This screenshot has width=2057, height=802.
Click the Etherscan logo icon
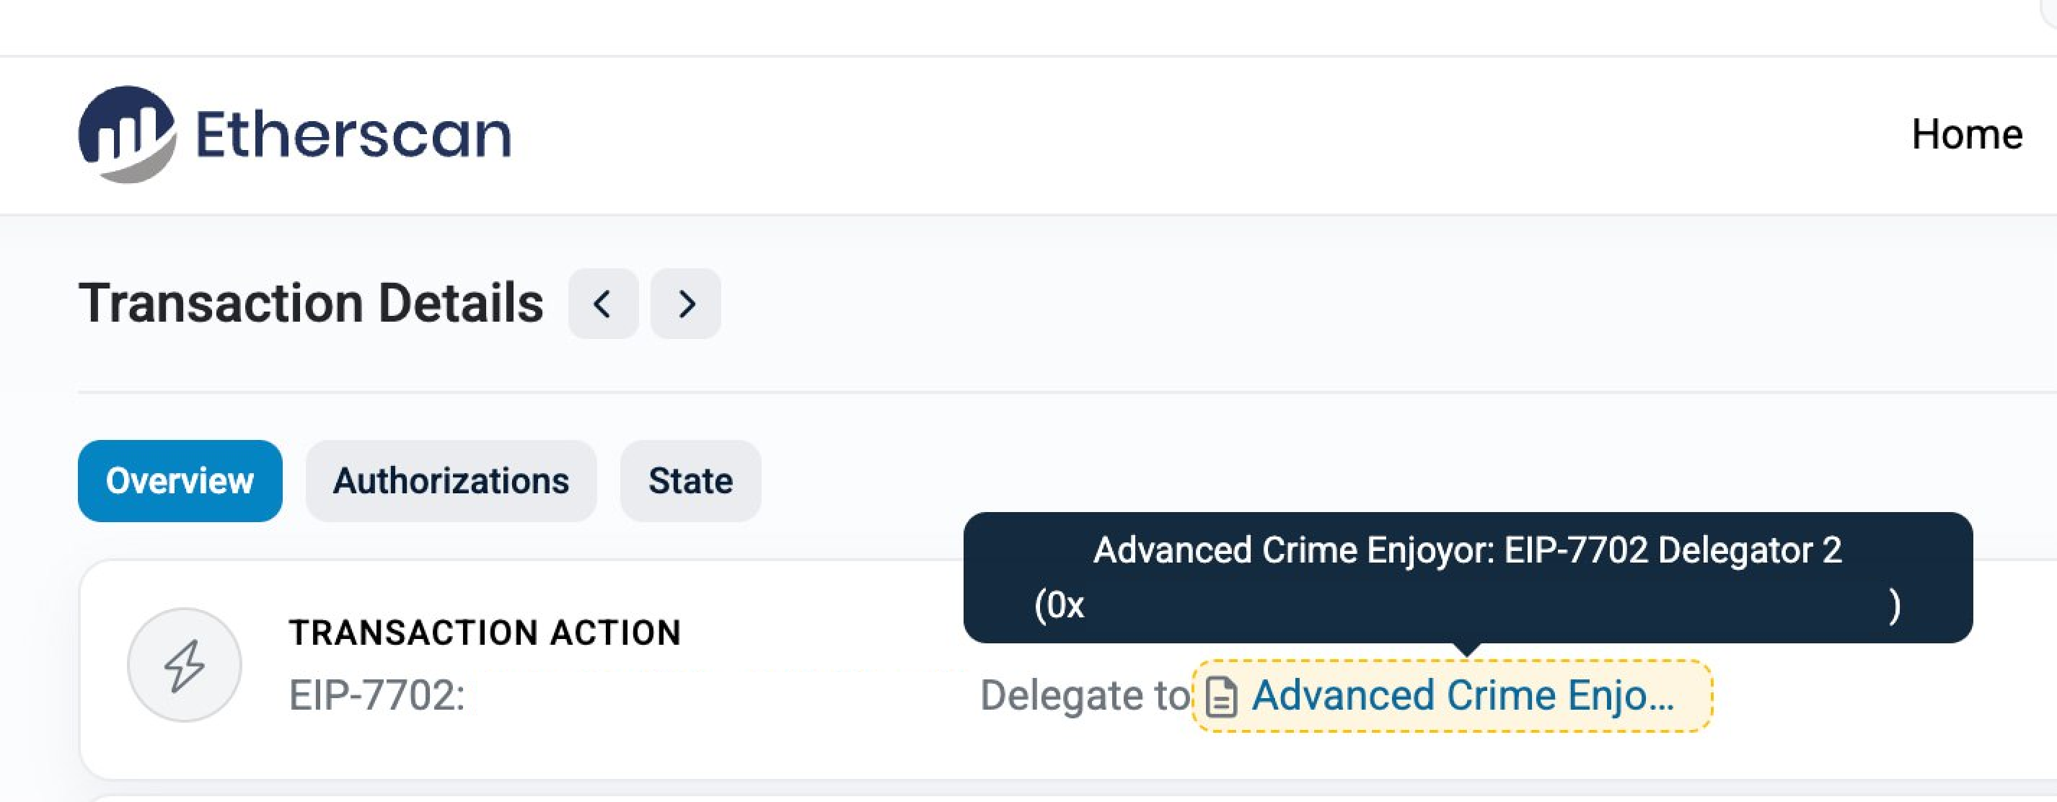[127, 134]
